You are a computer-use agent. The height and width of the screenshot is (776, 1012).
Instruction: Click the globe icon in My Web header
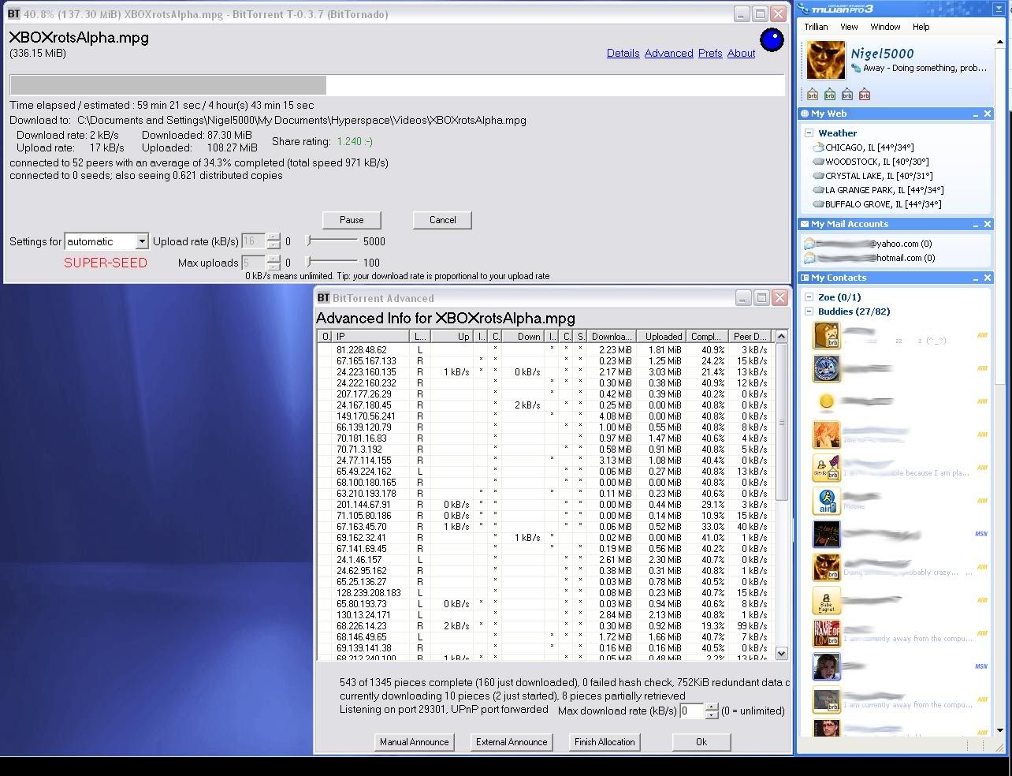pyautogui.click(x=805, y=114)
